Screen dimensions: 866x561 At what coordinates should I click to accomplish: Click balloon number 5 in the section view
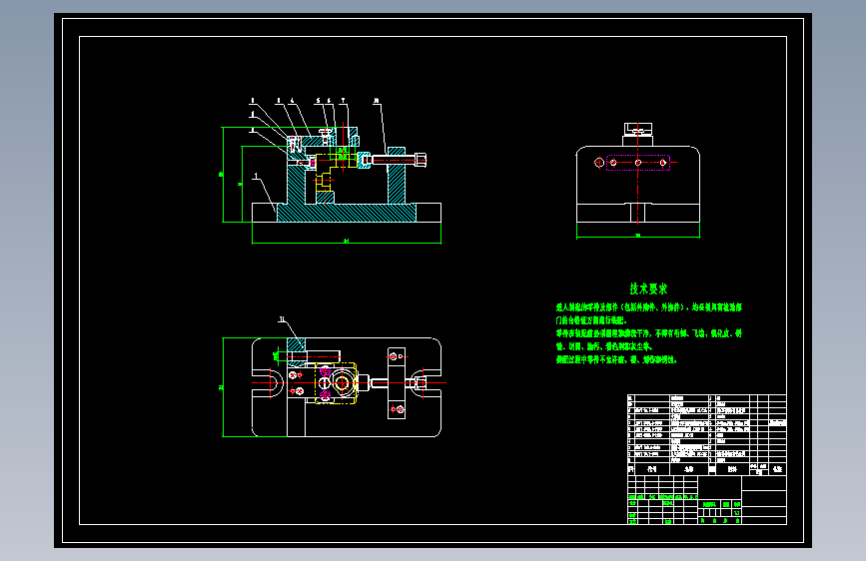pos(318,101)
